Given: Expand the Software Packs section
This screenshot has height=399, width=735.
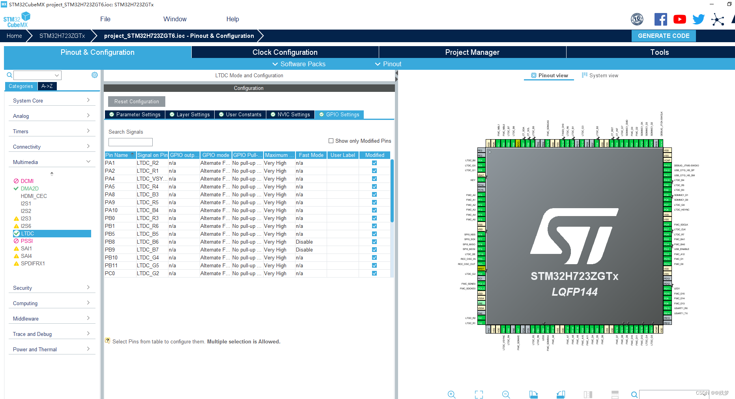Looking at the screenshot, I should [299, 64].
